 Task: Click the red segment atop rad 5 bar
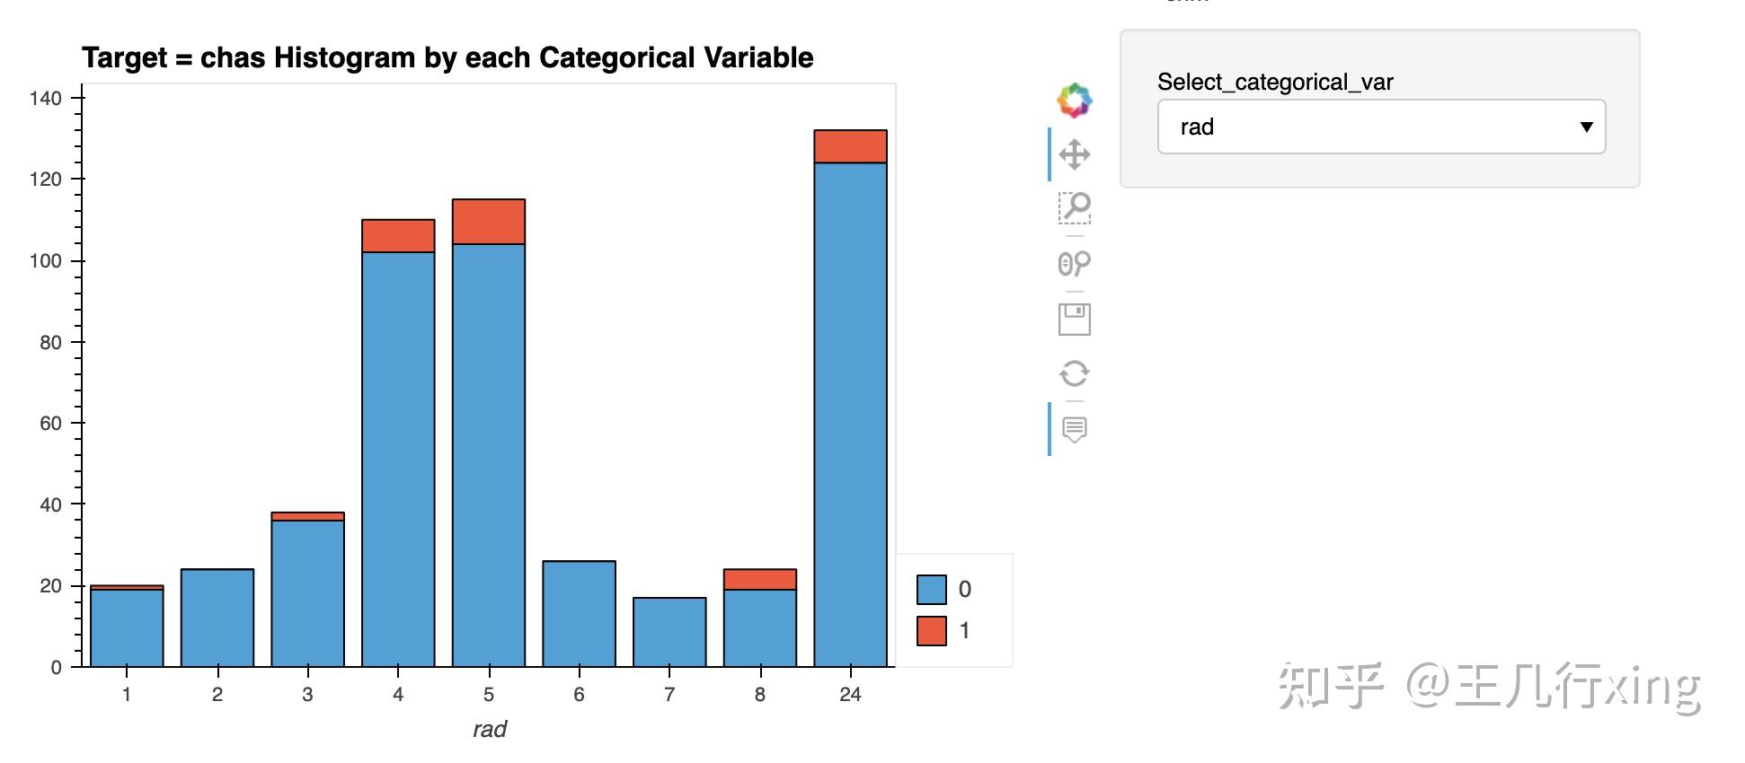coord(489,222)
